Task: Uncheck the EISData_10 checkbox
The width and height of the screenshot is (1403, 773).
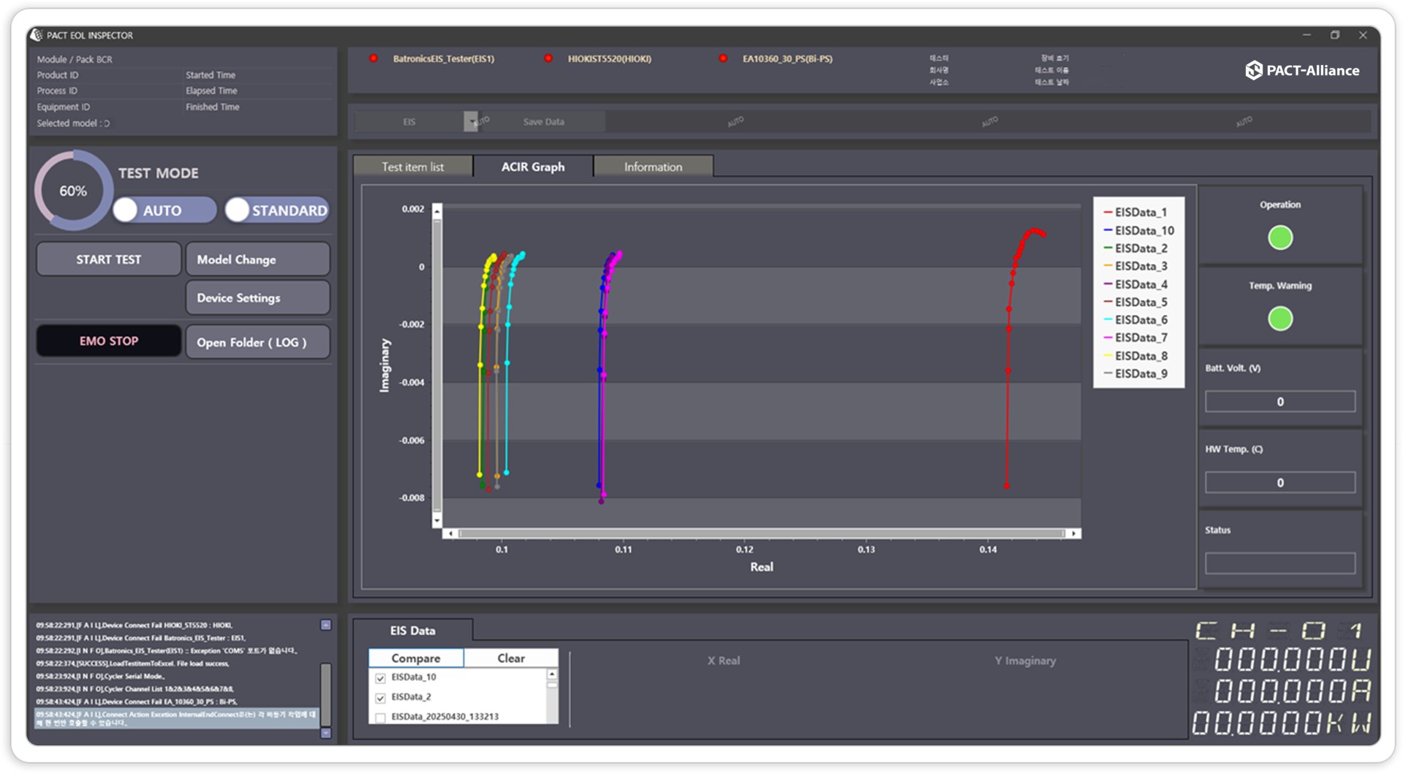Action: (380, 678)
